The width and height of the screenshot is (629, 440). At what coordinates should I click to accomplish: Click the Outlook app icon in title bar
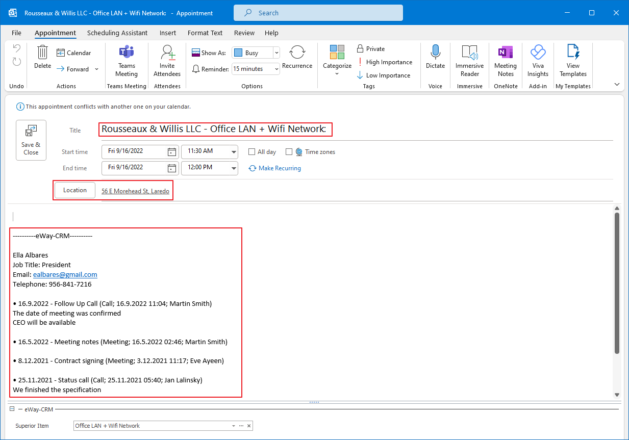click(x=13, y=13)
